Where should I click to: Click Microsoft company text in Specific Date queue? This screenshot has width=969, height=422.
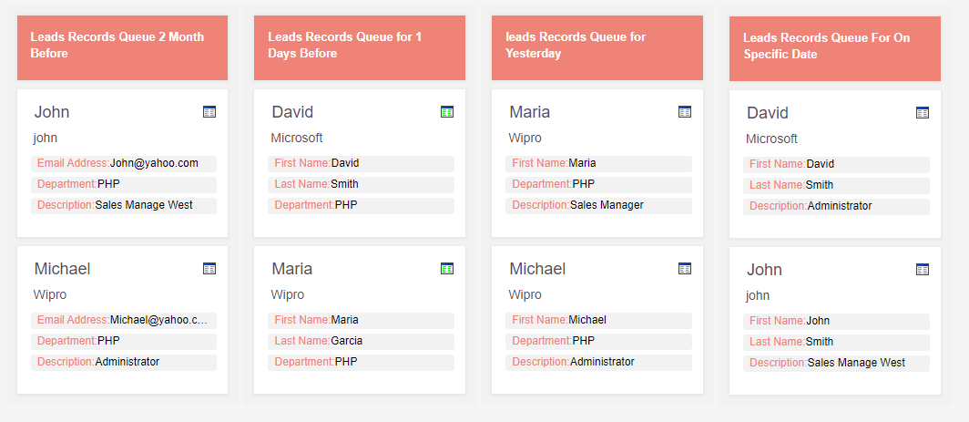771,139
